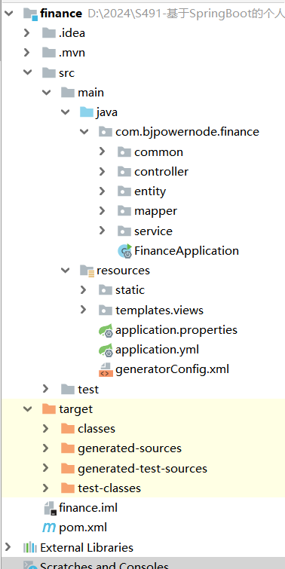Expand the External Libraries node chevron

pos(8,547)
